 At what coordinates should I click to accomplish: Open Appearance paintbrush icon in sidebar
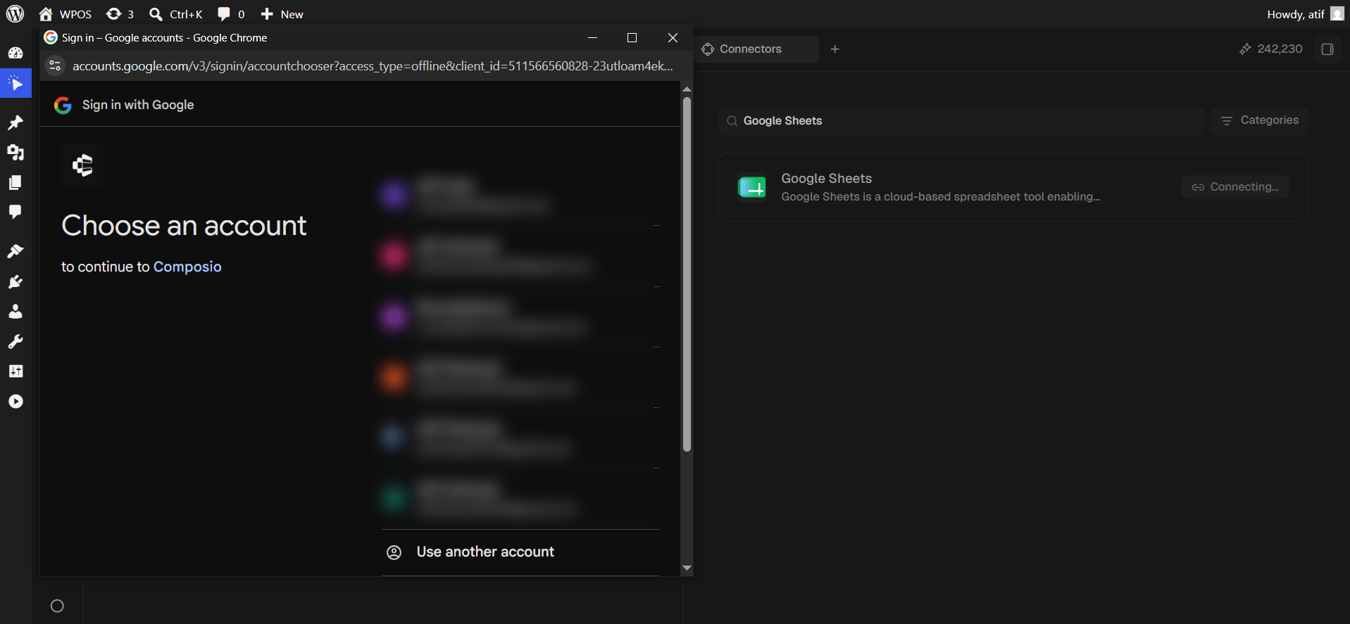coord(15,251)
